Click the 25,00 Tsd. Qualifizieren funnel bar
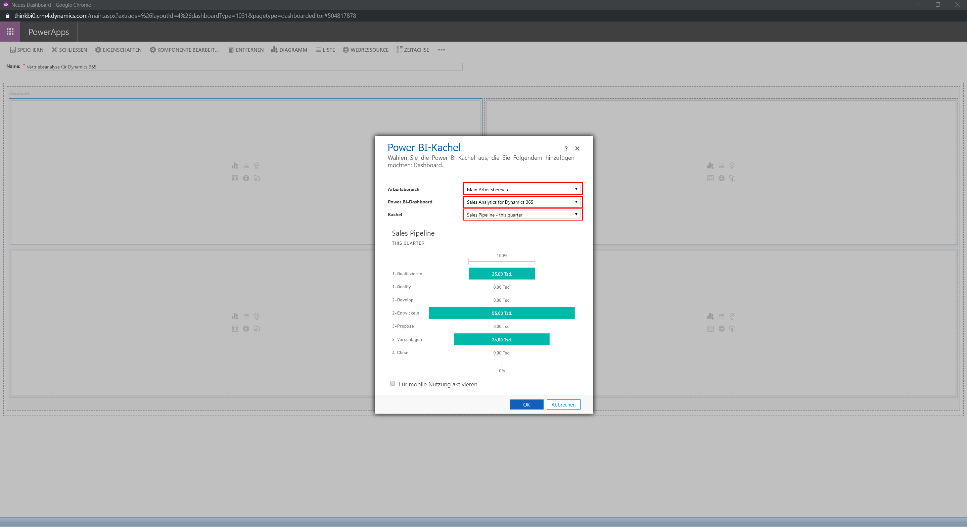The width and height of the screenshot is (967, 527). (x=502, y=274)
